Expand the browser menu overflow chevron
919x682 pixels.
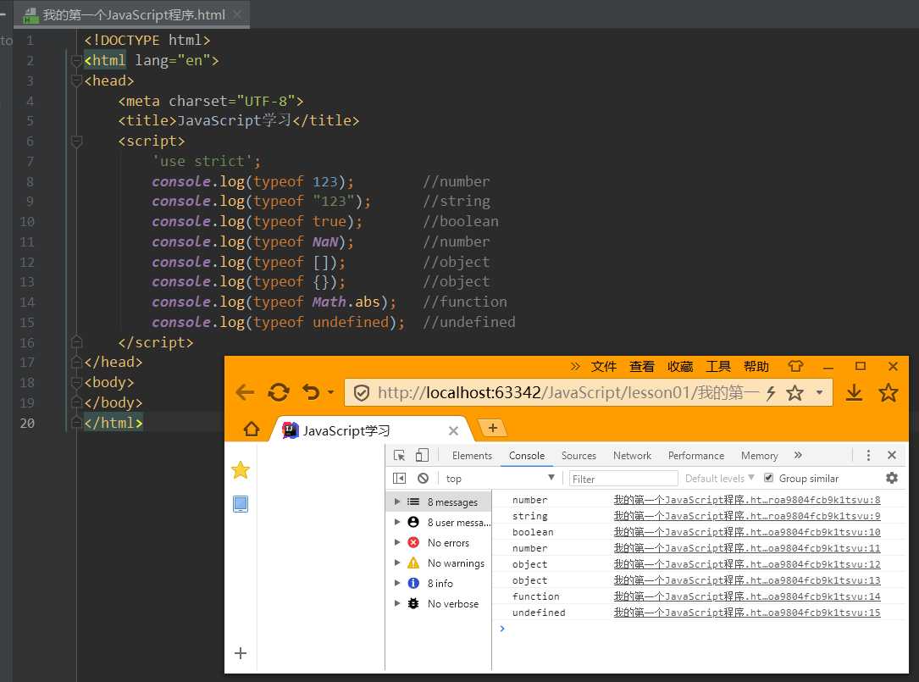coord(575,367)
